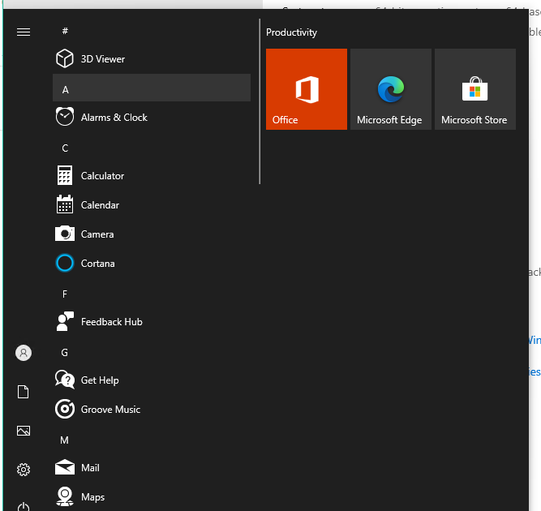541x511 pixels.
Task: Open the Microsoft Store tile
Action: click(475, 89)
